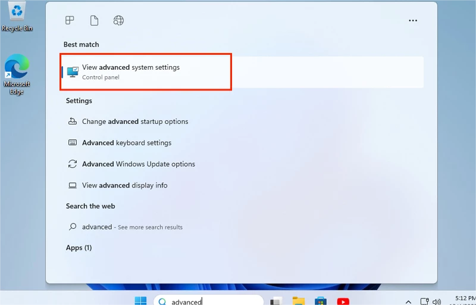Search the web for advanced

pyautogui.click(x=132, y=227)
